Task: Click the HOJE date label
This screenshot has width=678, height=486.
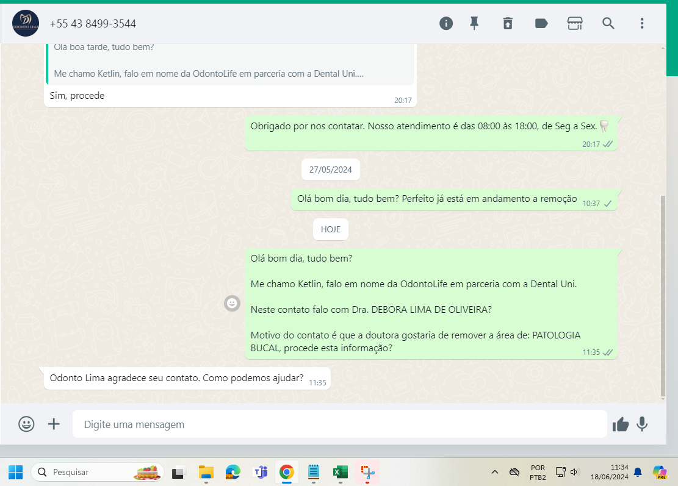Action: [x=330, y=229]
